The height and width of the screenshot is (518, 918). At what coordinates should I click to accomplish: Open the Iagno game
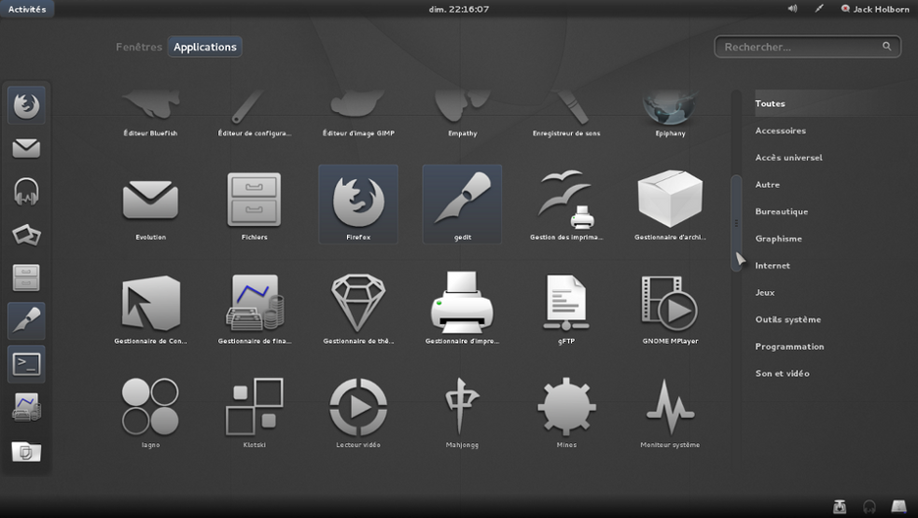point(150,412)
